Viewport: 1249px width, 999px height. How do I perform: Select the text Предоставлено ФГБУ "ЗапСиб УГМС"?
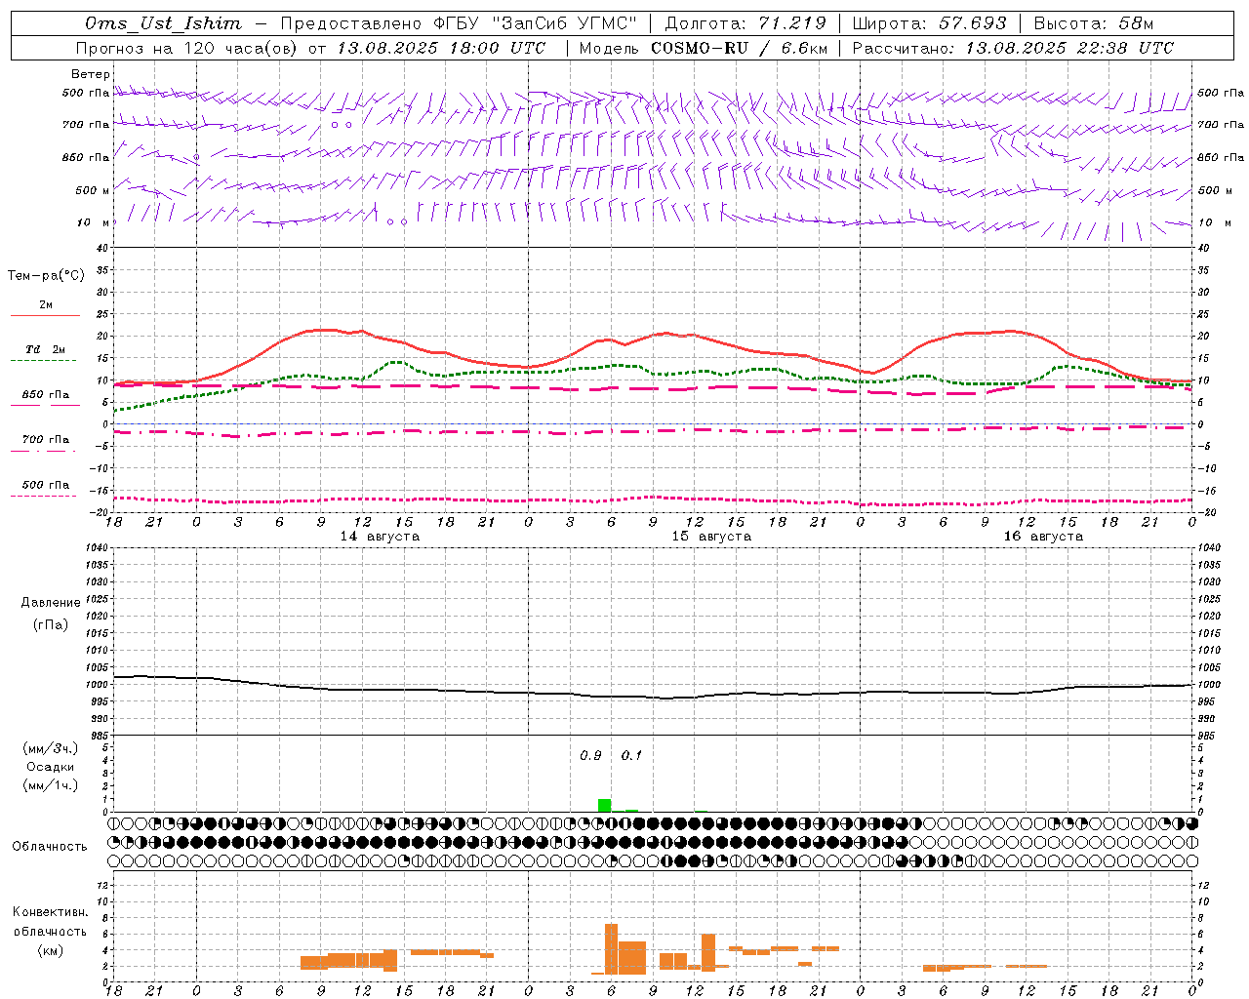pos(459,23)
